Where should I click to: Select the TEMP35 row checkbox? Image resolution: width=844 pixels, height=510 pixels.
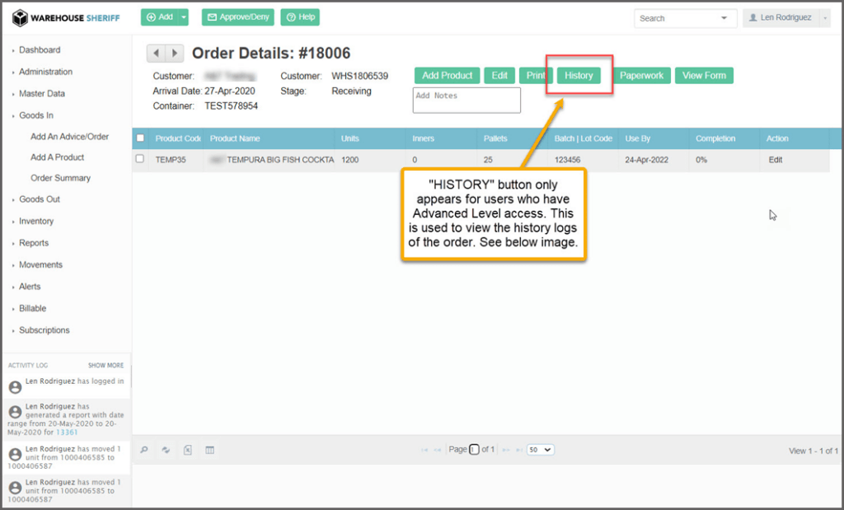tap(140, 159)
